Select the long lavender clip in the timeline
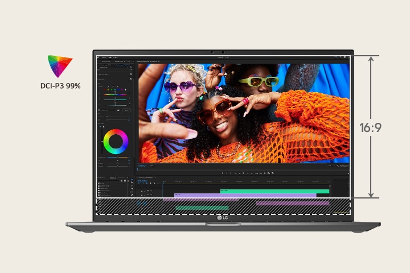The width and height of the screenshot is (410, 273). point(245,195)
